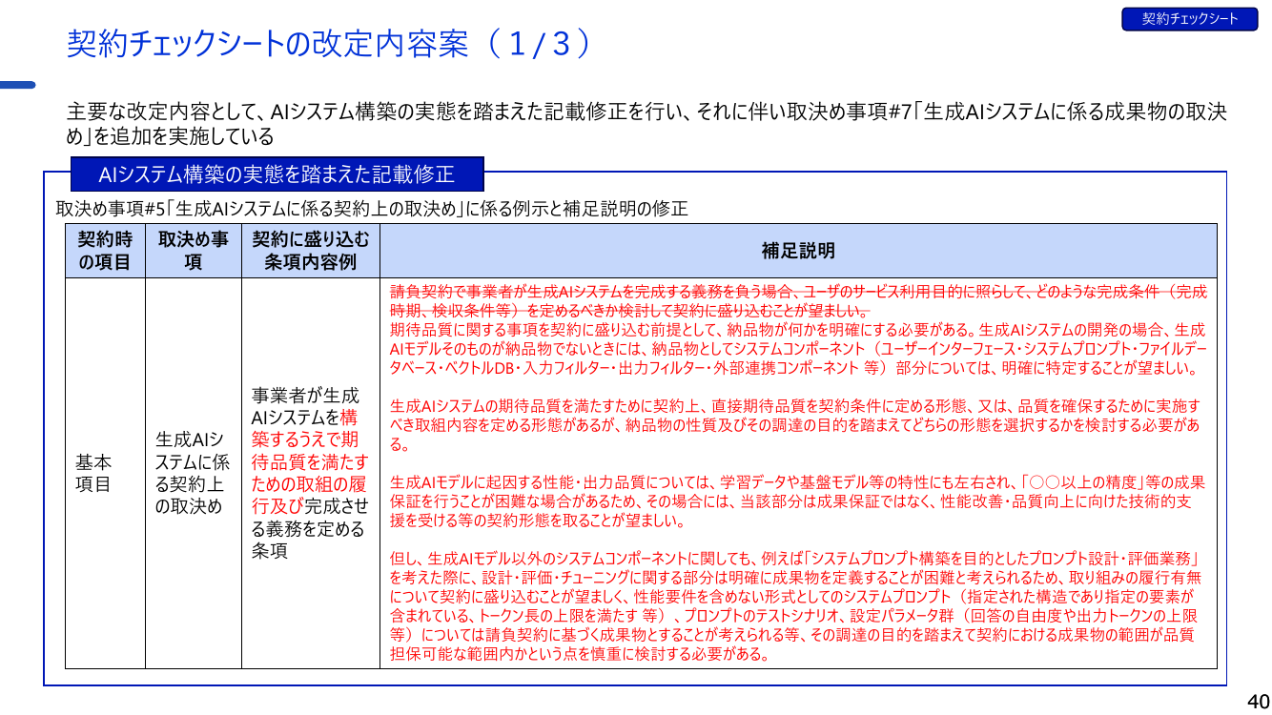Select the AIシステム構築の実態を踏まえた記載修正 banner
The image size is (1272, 715).
pyautogui.click(x=277, y=174)
